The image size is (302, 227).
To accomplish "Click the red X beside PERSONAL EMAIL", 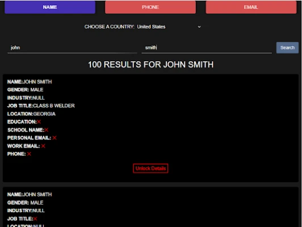I will coord(54,138).
